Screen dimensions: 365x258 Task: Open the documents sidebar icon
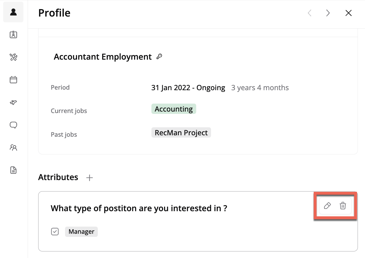click(x=13, y=170)
